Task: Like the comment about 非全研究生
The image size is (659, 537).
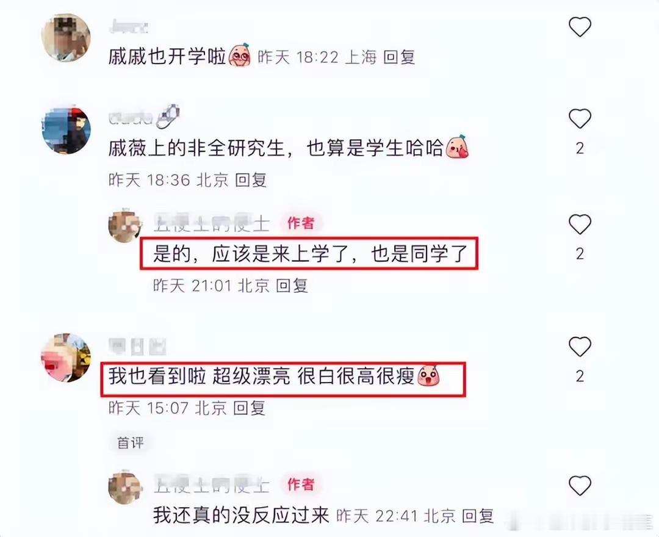Action: pyautogui.click(x=580, y=118)
